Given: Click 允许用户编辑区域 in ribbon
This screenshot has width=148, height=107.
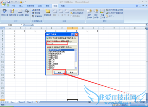Looking at the screenshot, I should 114,13.
